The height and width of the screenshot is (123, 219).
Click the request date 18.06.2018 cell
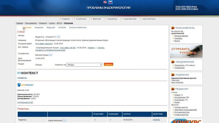click(x=128, y=120)
